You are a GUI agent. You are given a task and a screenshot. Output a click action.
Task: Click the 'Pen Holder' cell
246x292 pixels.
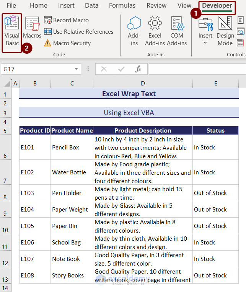(x=72, y=193)
